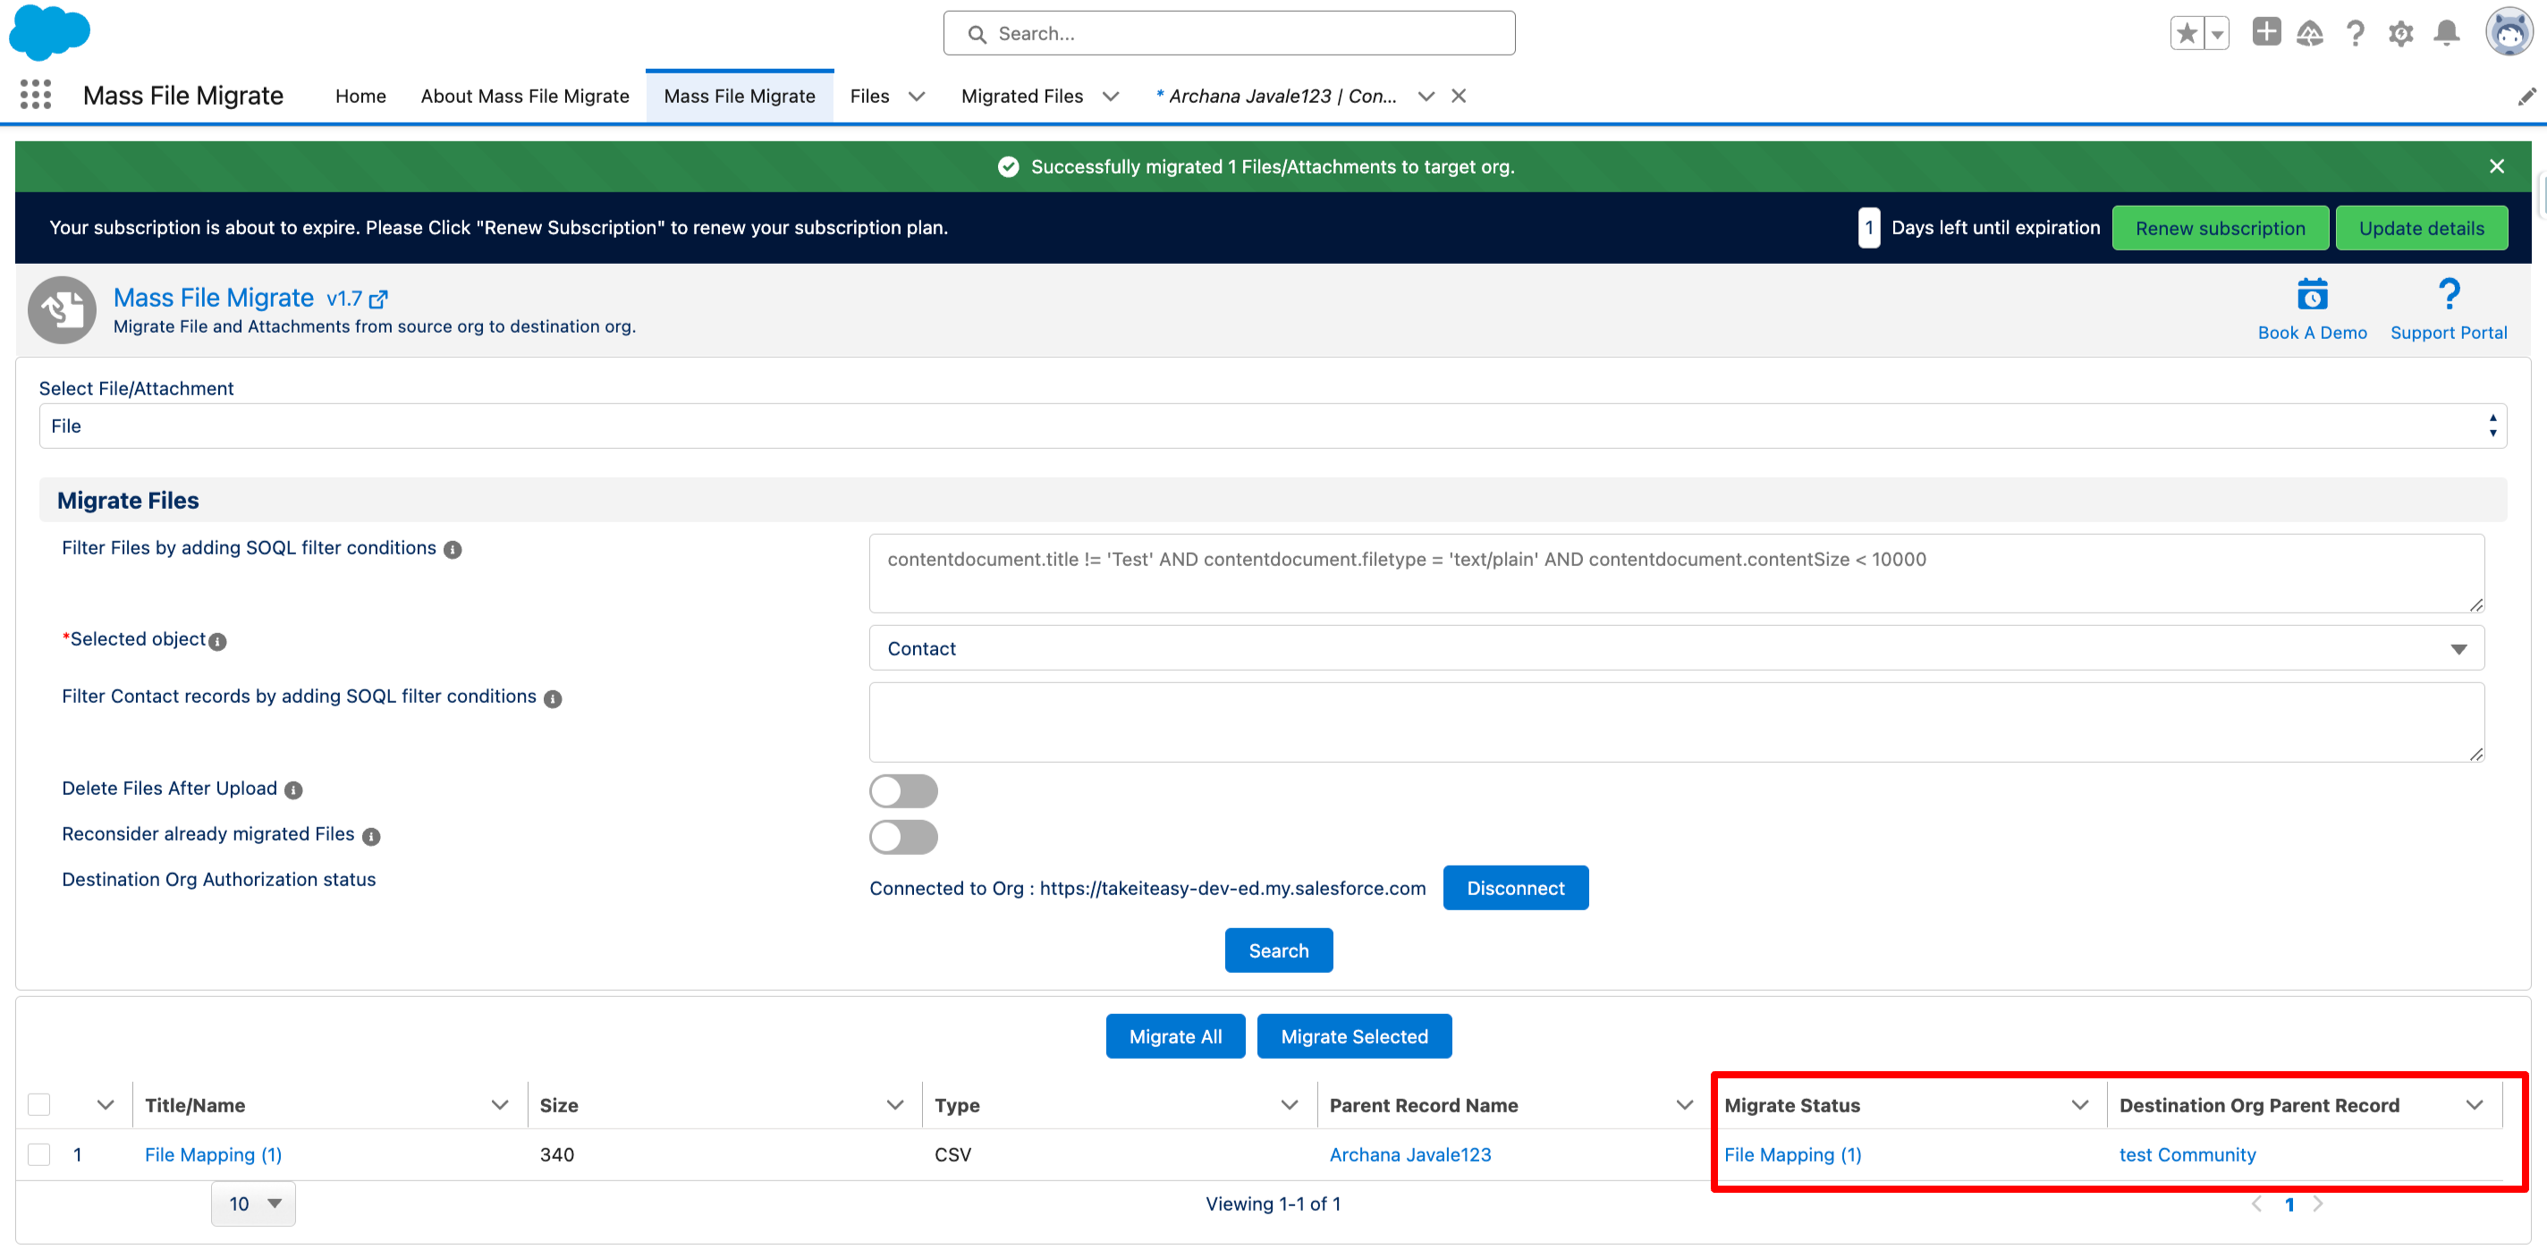Open the Selected object Contact dropdown
The image size is (2547, 1250).
1676,649
